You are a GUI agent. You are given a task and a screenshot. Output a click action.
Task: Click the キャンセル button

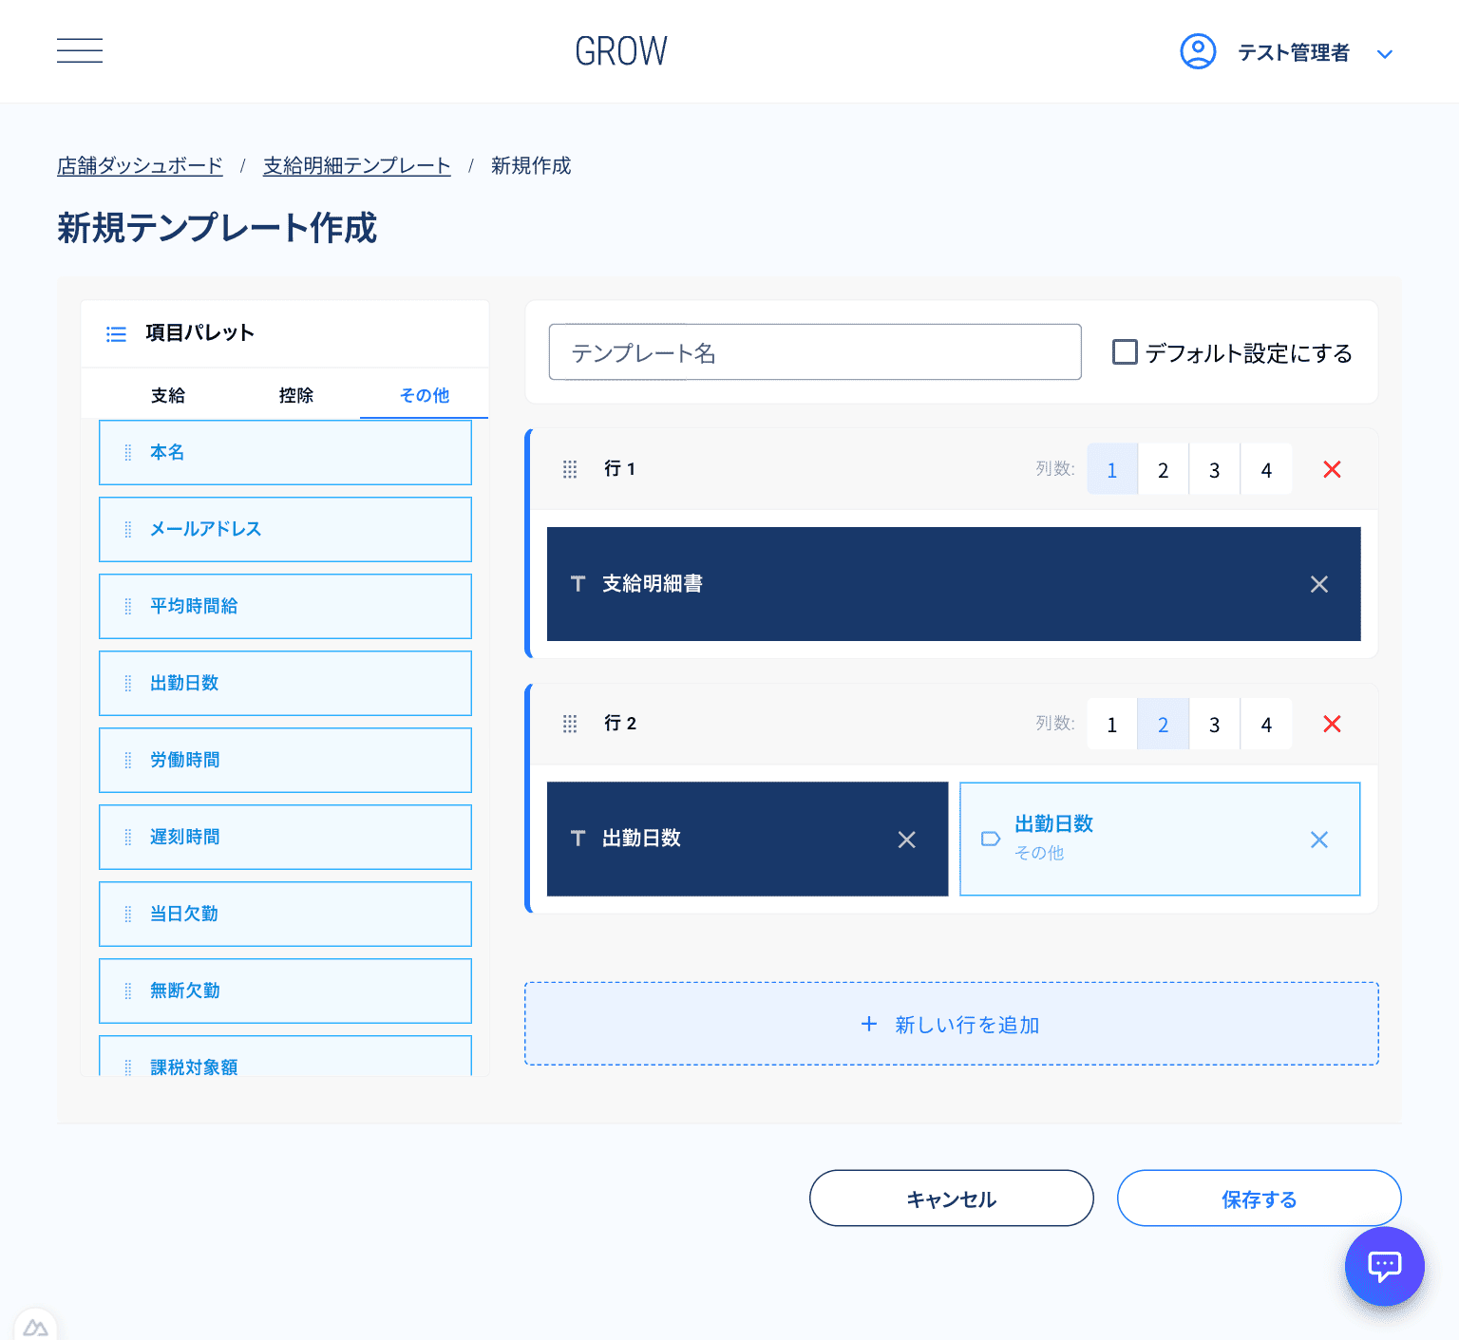point(951,1198)
